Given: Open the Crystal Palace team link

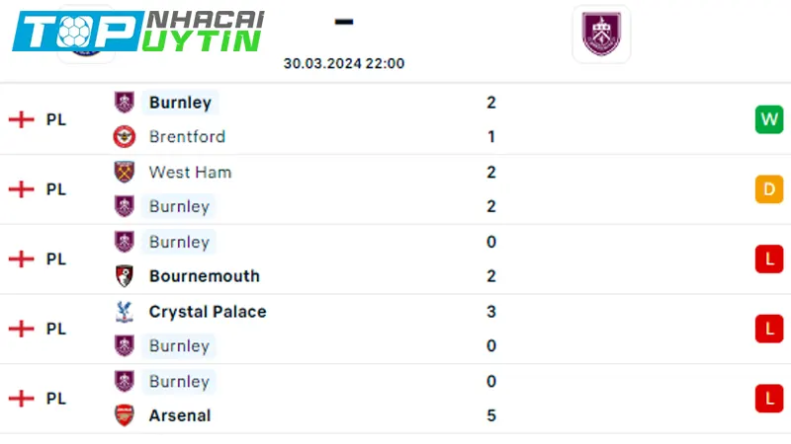Looking at the screenshot, I should 208,312.
